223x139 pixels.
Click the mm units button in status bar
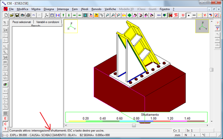[x=178, y=135]
